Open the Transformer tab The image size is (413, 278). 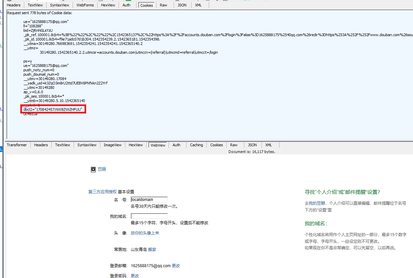[17, 145]
